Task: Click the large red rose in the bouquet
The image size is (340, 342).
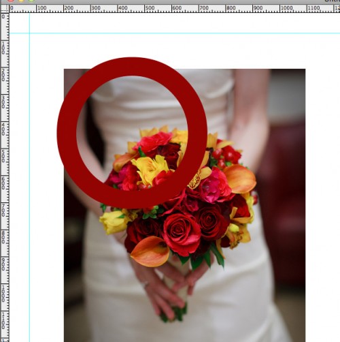Action: point(182,234)
